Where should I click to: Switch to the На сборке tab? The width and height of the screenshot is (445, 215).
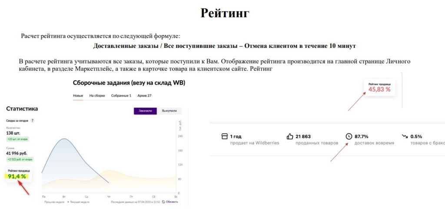point(97,95)
